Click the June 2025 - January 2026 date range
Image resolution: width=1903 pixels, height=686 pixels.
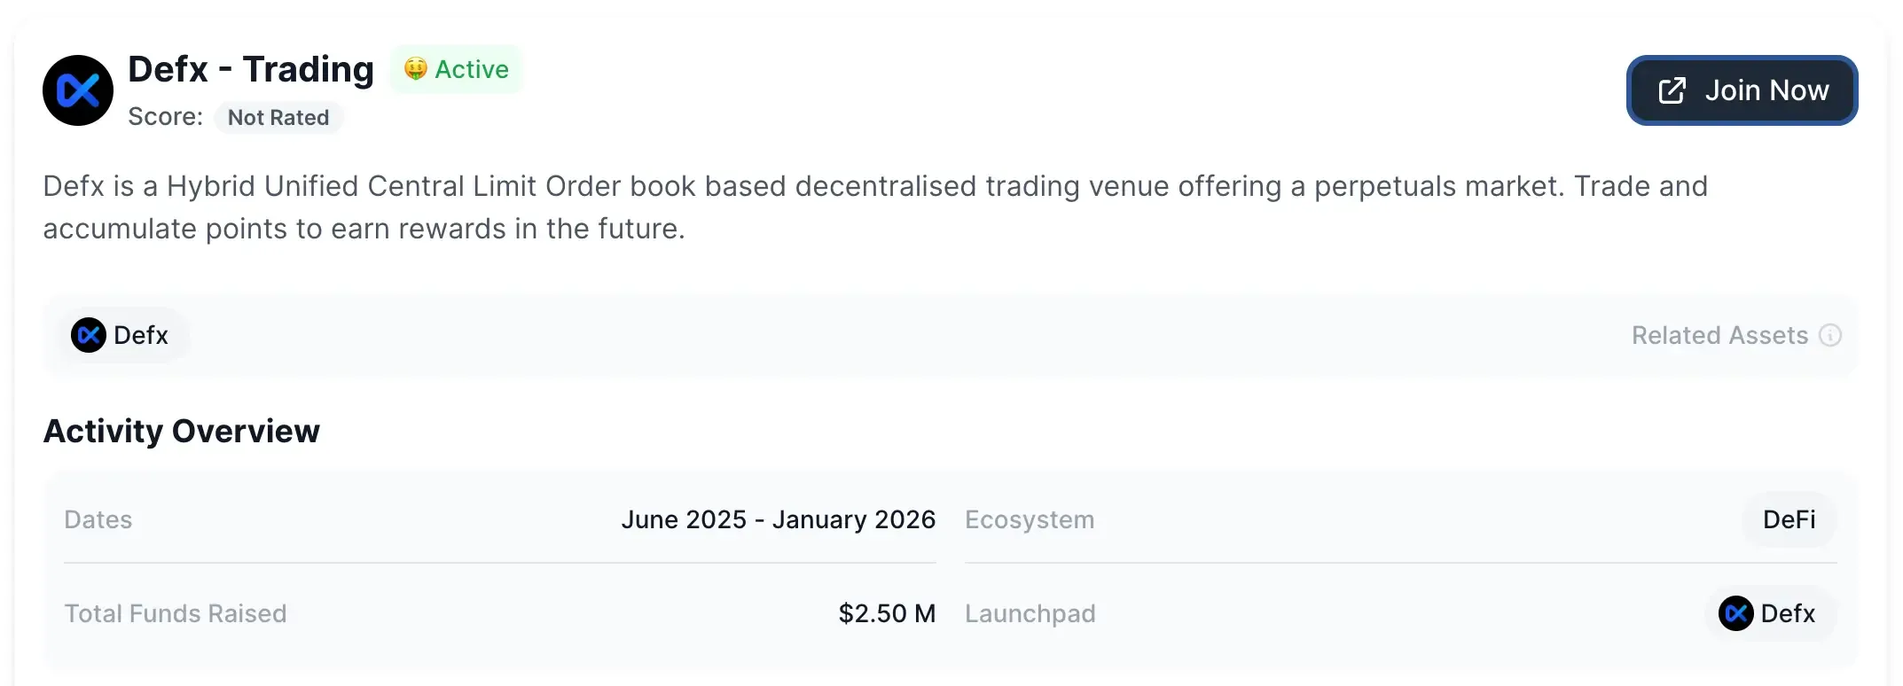(778, 519)
